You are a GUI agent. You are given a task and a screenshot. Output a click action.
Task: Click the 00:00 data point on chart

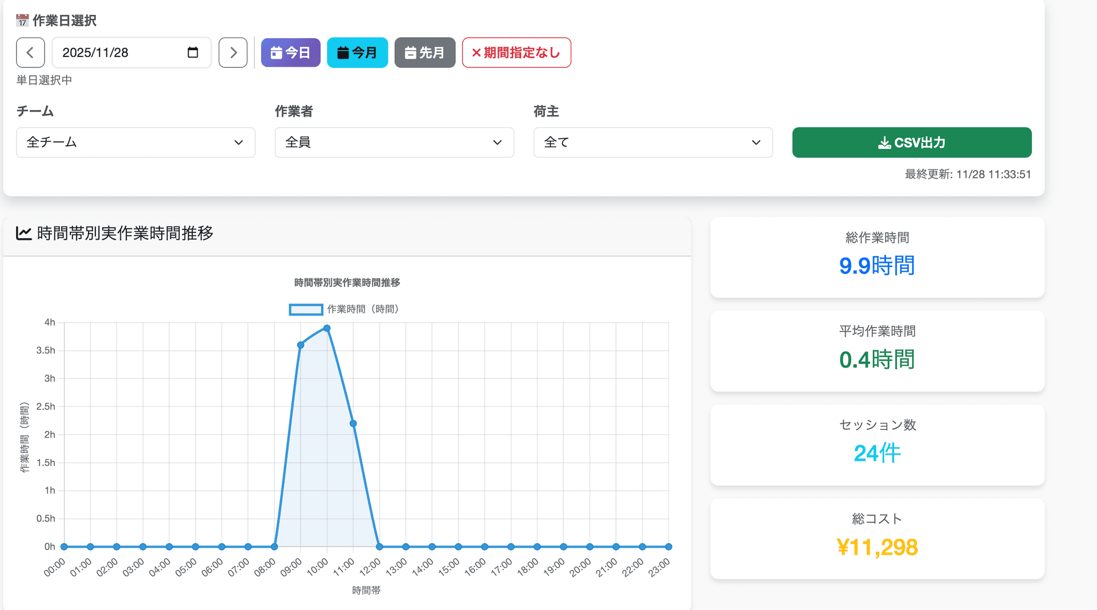tap(64, 547)
